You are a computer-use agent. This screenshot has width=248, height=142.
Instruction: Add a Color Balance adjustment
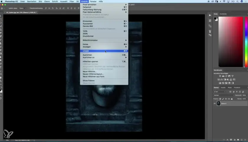[221, 80]
